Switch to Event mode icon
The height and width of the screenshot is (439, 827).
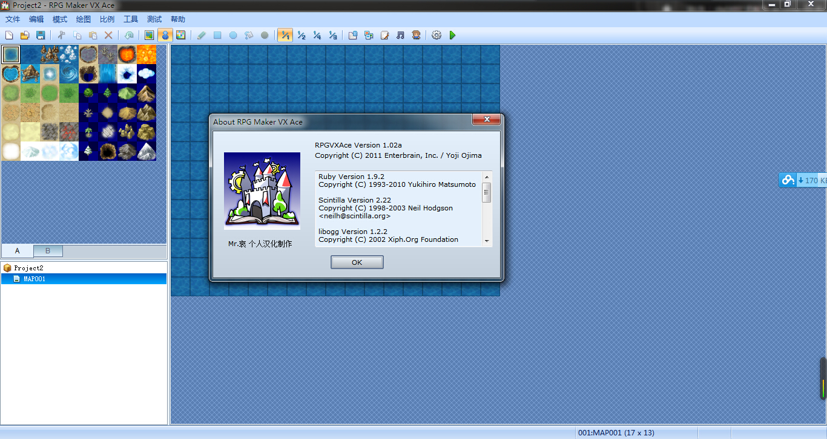click(165, 36)
